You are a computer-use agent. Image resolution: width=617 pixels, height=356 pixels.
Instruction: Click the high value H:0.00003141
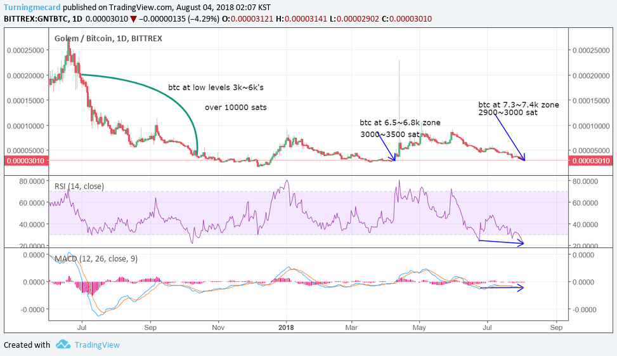(x=301, y=19)
